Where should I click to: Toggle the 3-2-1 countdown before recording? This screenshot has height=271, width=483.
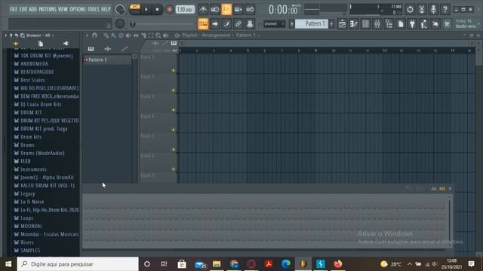[x=226, y=10]
